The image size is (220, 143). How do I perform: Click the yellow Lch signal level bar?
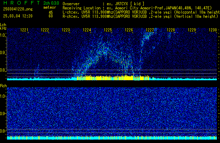(x=113, y=78)
